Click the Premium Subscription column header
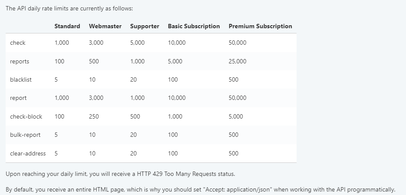Viewport: 406px width, 195px height. [260, 26]
